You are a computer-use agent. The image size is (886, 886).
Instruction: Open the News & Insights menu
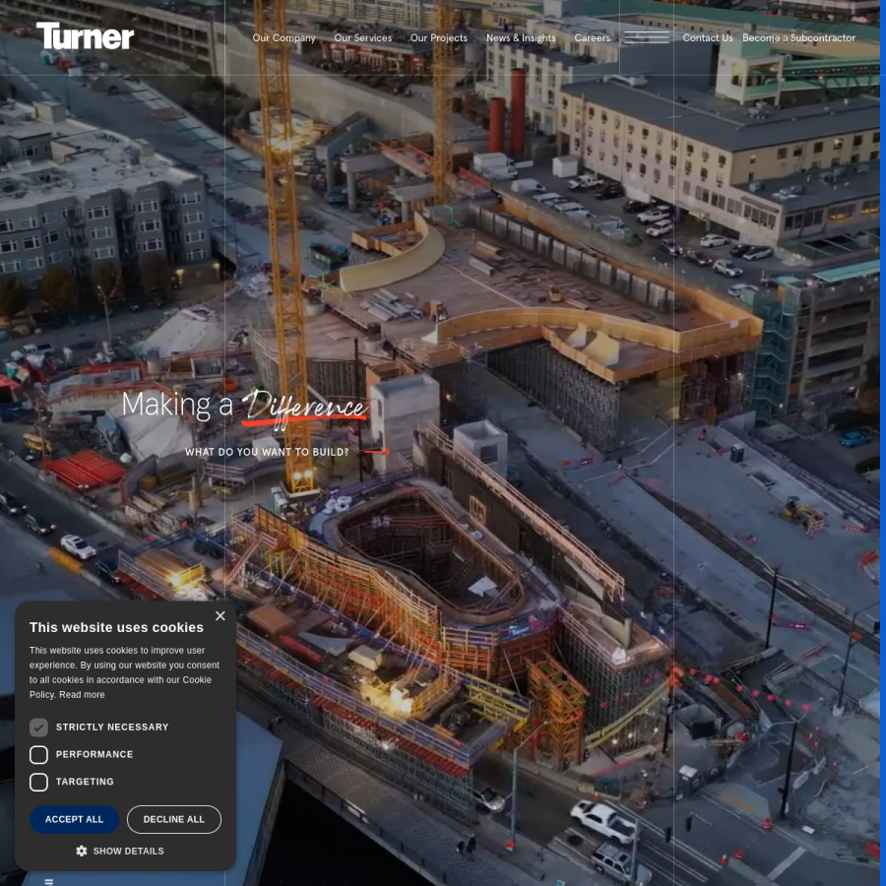click(521, 37)
